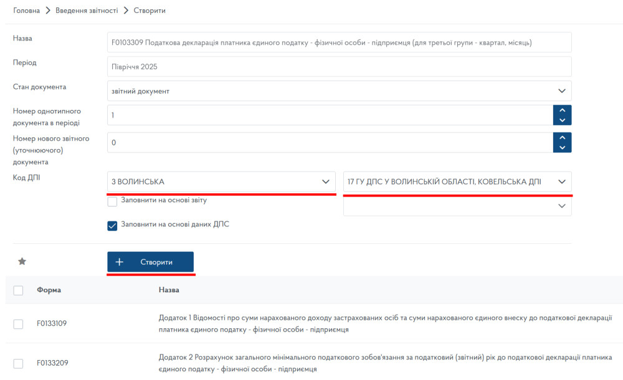The width and height of the screenshot is (623, 380).
Task: Select the F0133109 form checkbox
Action: 18,324
